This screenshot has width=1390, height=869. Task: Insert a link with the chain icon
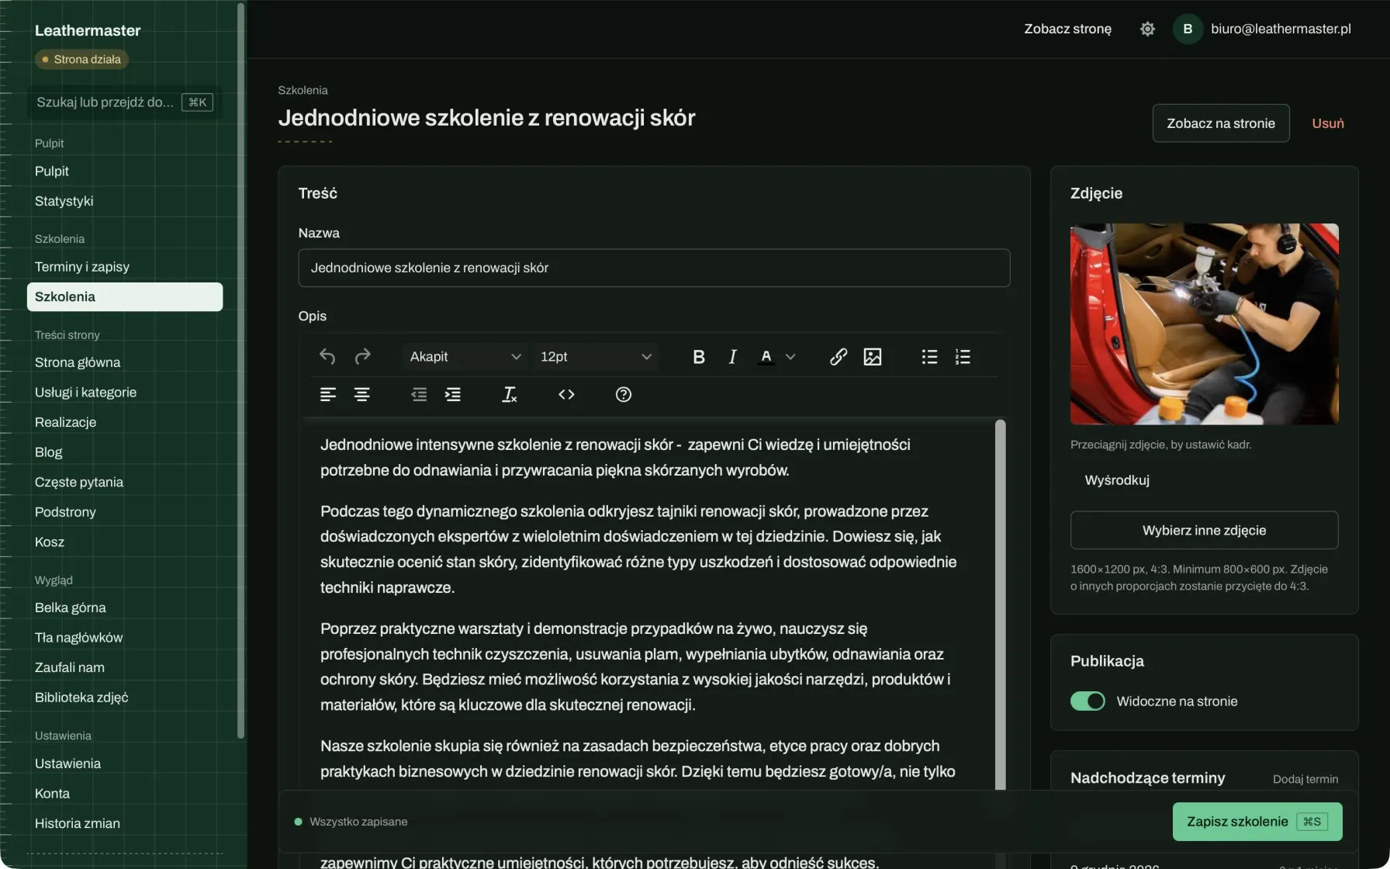[x=838, y=357]
